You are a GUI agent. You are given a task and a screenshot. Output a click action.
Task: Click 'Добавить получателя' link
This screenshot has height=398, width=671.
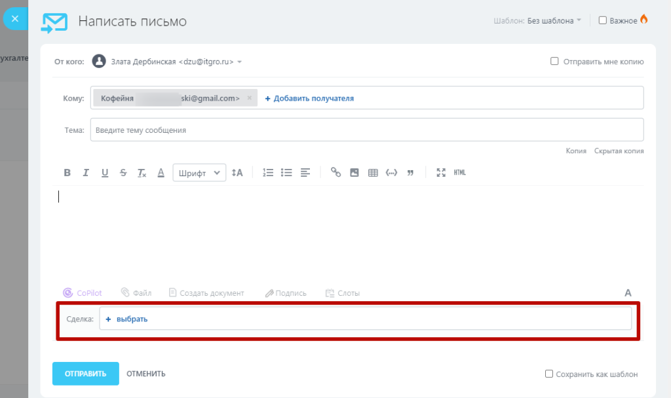point(309,98)
